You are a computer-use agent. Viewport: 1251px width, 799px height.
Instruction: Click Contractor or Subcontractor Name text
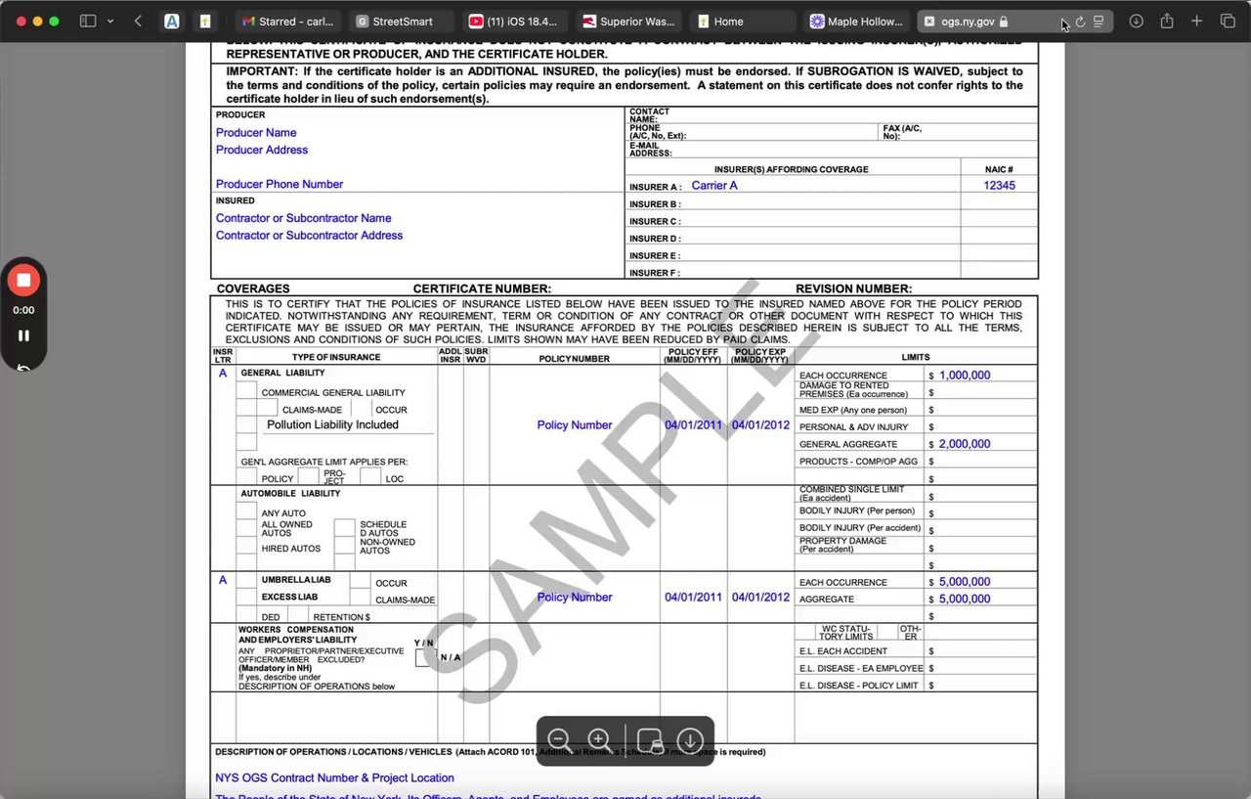coord(304,218)
